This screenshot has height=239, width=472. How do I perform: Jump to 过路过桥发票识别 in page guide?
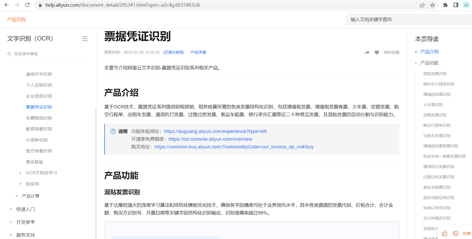pyautogui.click(x=439, y=177)
